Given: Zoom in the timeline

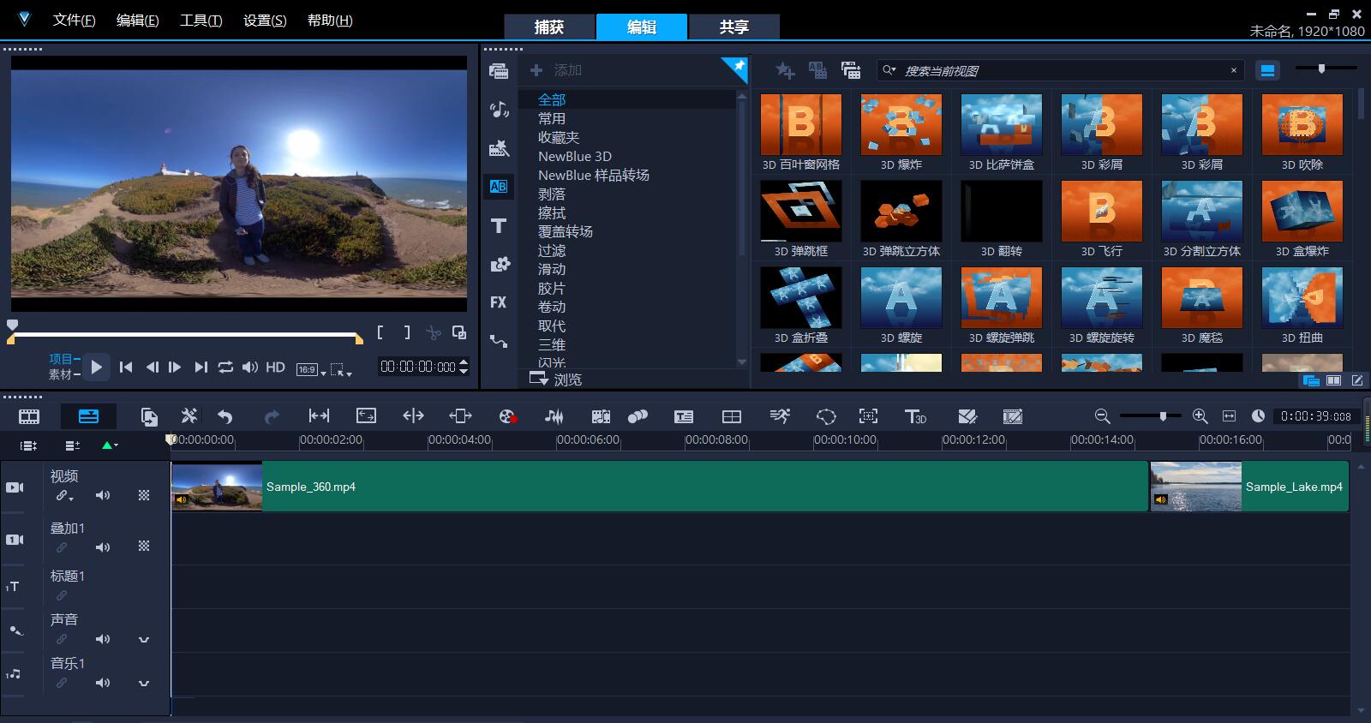Looking at the screenshot, I should pyautogui.click(x=1200, y=416).
